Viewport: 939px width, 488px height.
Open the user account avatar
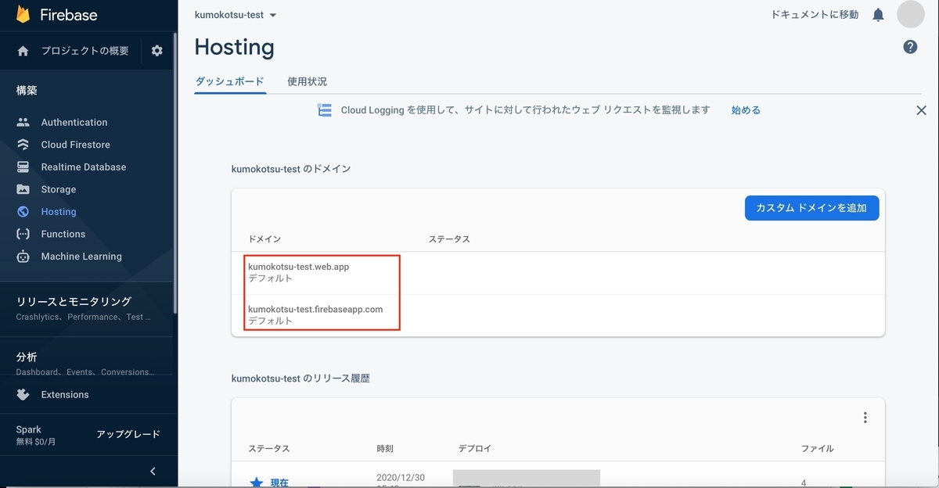(x=911, y=14)
